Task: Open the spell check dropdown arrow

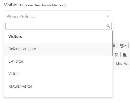Action: tap(125, 46)
